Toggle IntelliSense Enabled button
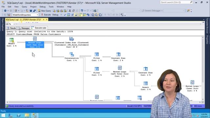 76,15
